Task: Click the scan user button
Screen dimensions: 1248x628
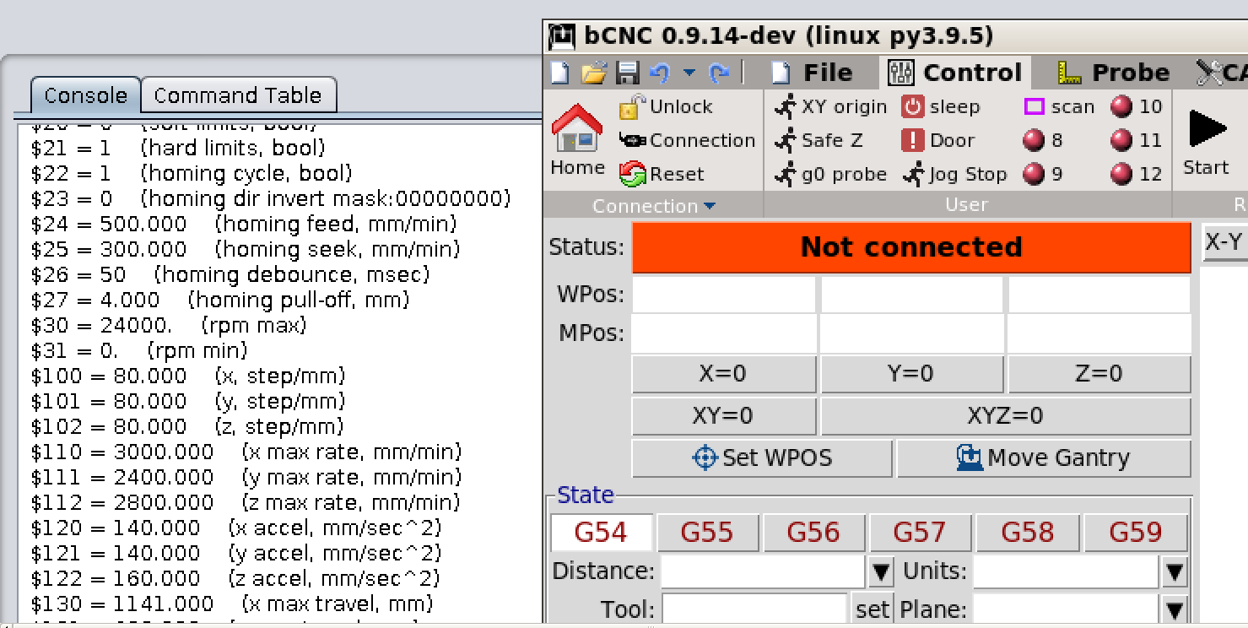Action: 1059,106
